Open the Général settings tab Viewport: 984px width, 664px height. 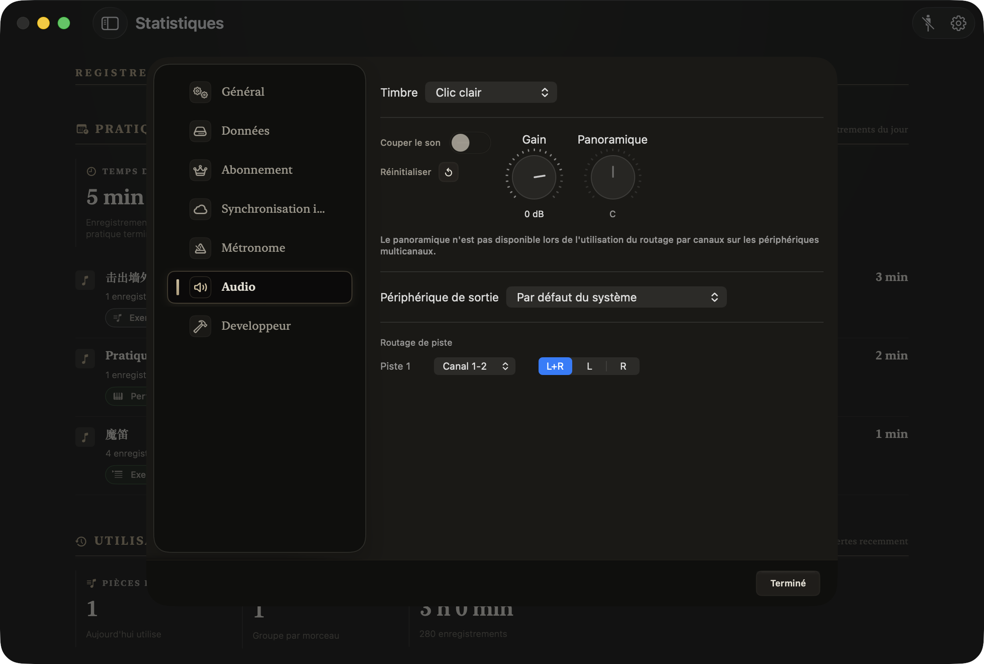[x=260, y=92]
